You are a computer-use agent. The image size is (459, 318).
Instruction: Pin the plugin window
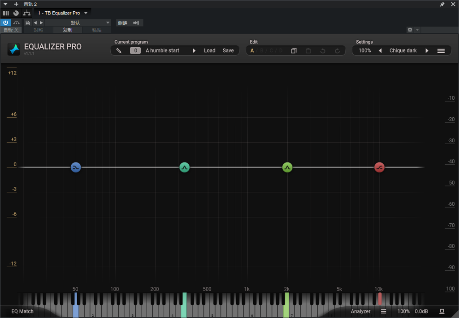coord(442,4)
